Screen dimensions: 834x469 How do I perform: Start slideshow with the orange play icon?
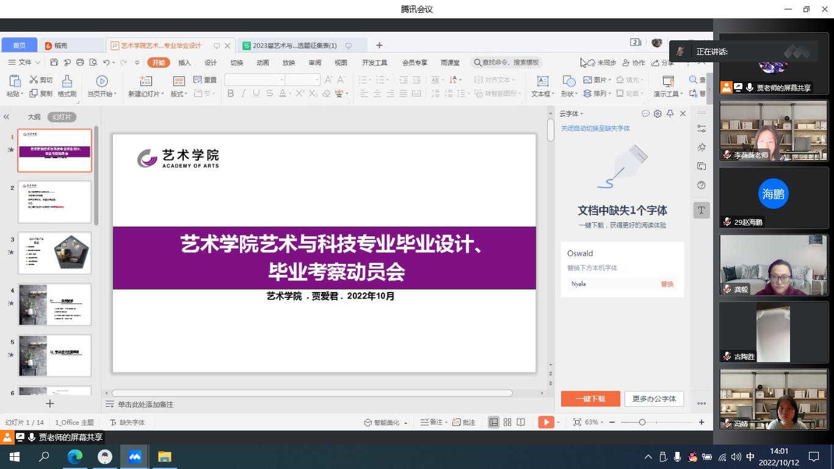tap(546, 422)
